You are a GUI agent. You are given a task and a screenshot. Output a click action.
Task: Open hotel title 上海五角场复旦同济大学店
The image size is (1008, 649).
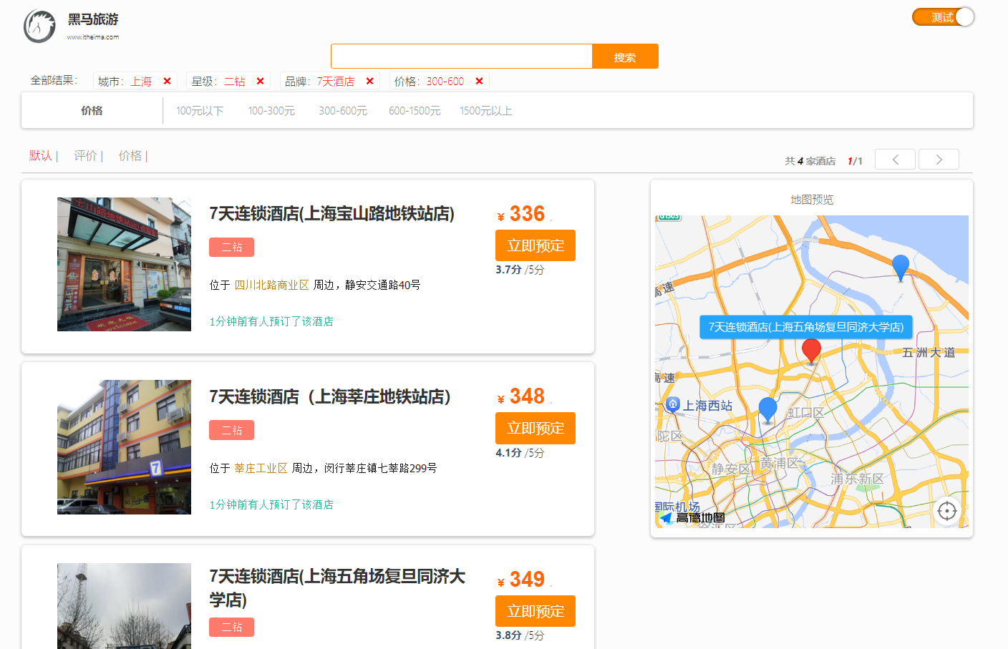337,588
